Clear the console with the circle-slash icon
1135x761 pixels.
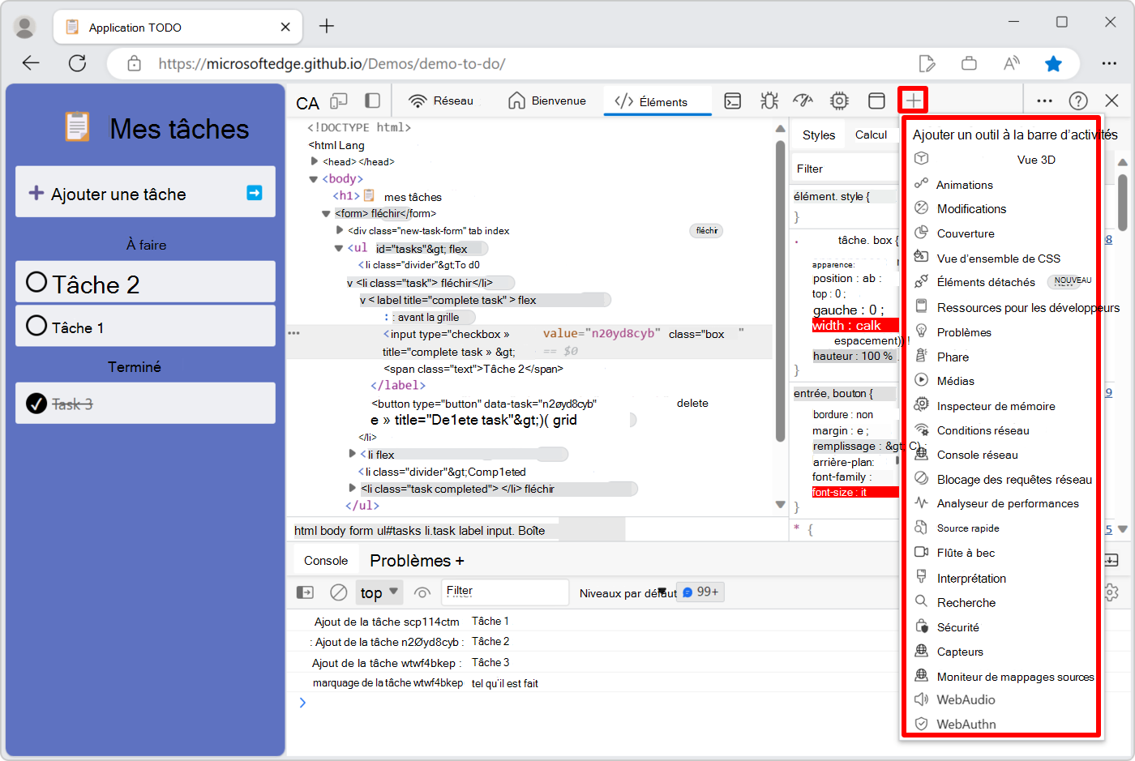coord(339,592)
